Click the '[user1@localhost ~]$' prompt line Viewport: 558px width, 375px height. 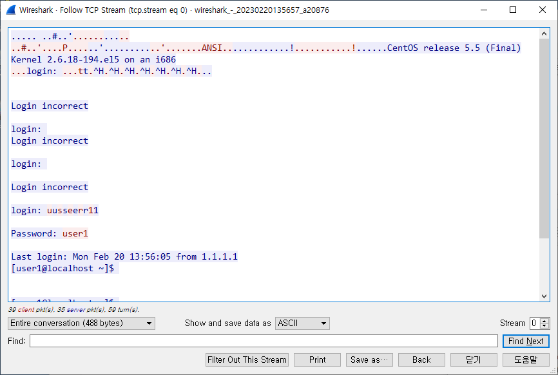pos(63,268)
